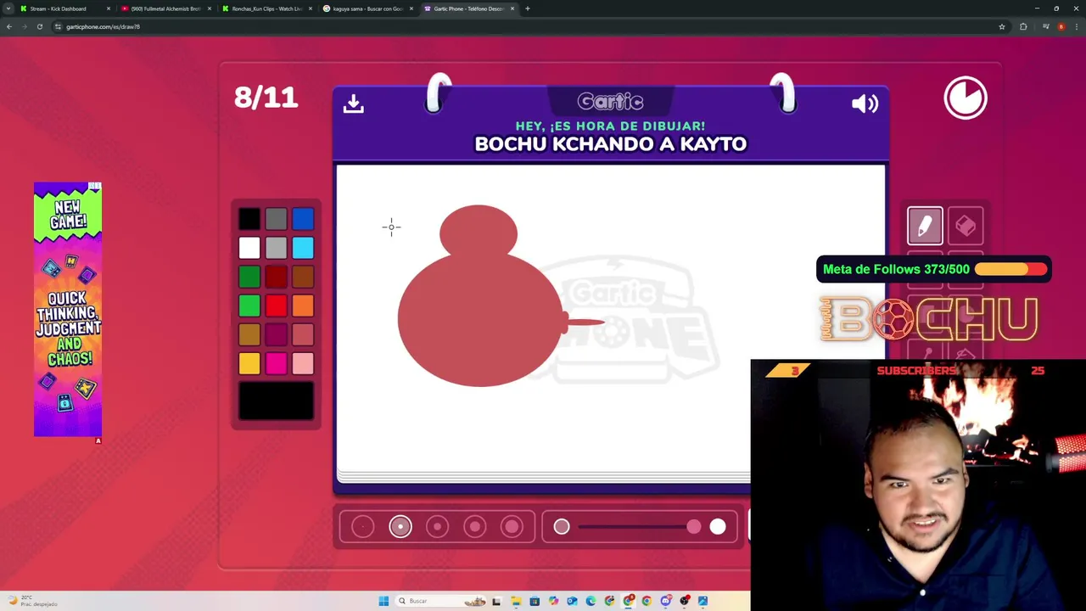Click the round timer clock icon
Image resolution: width=1086 pixels, height=611 pixels.
click(x=966, y=98)
